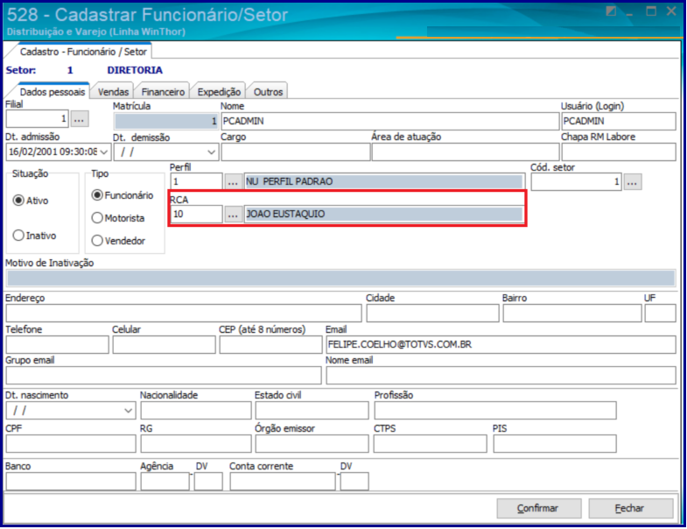Screen dimensions: 687x529
Task: Click the DIRETORIA sector name
Action: click(135, 70)
